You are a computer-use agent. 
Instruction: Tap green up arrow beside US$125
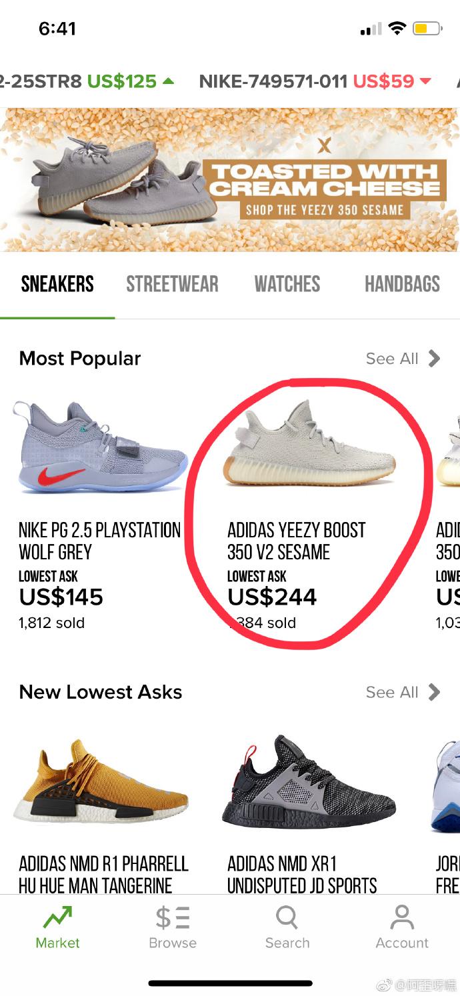click(168, 81)
